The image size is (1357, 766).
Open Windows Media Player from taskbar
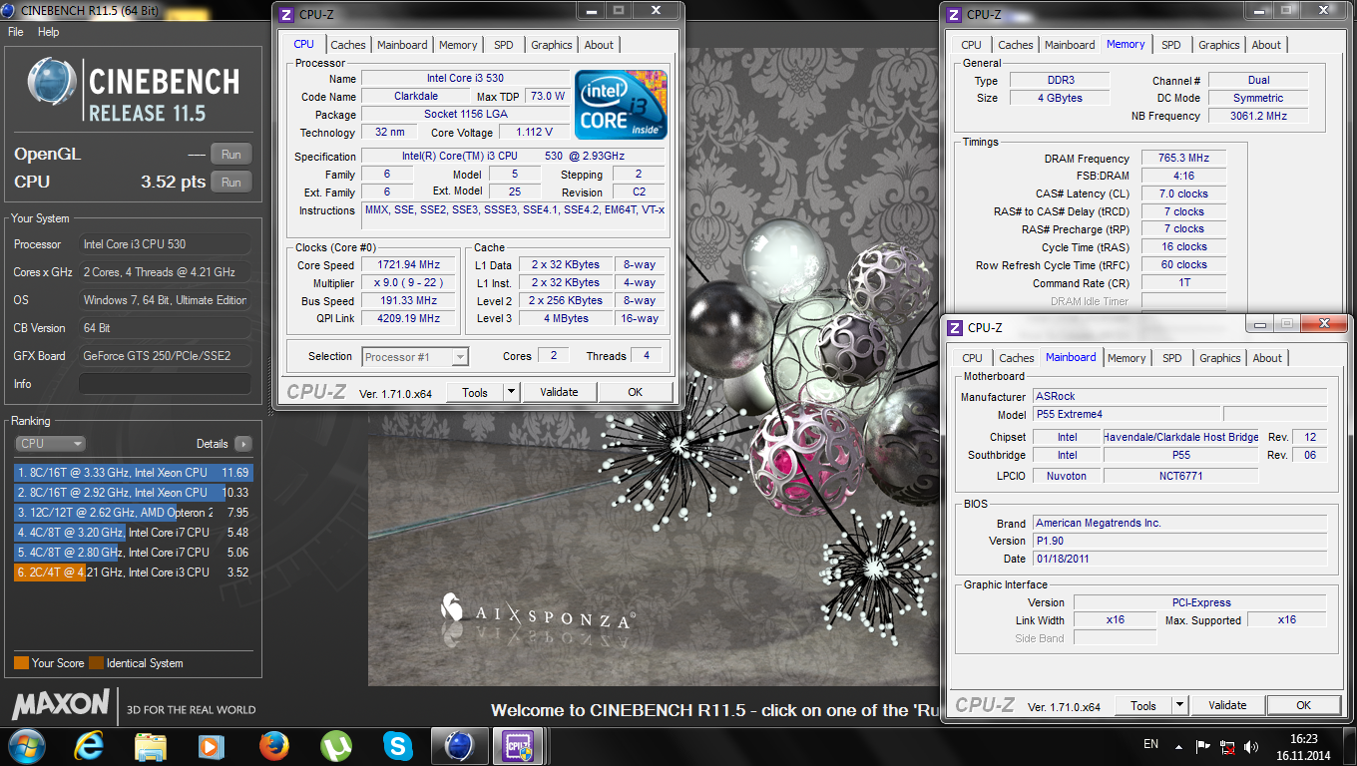(x=211, y=746)
